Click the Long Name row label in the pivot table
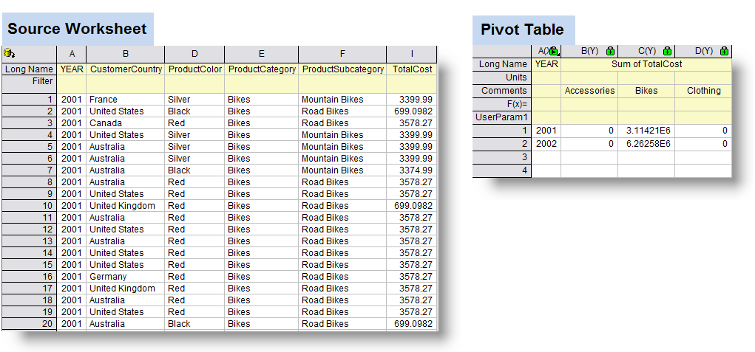The width and height of the screenshot is (755, 352). pyautogui.click(x=503, y=64)
